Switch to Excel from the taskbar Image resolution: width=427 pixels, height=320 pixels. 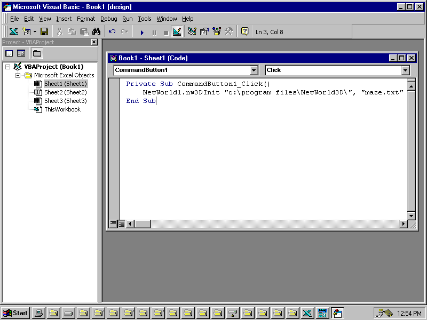(307, 313)
